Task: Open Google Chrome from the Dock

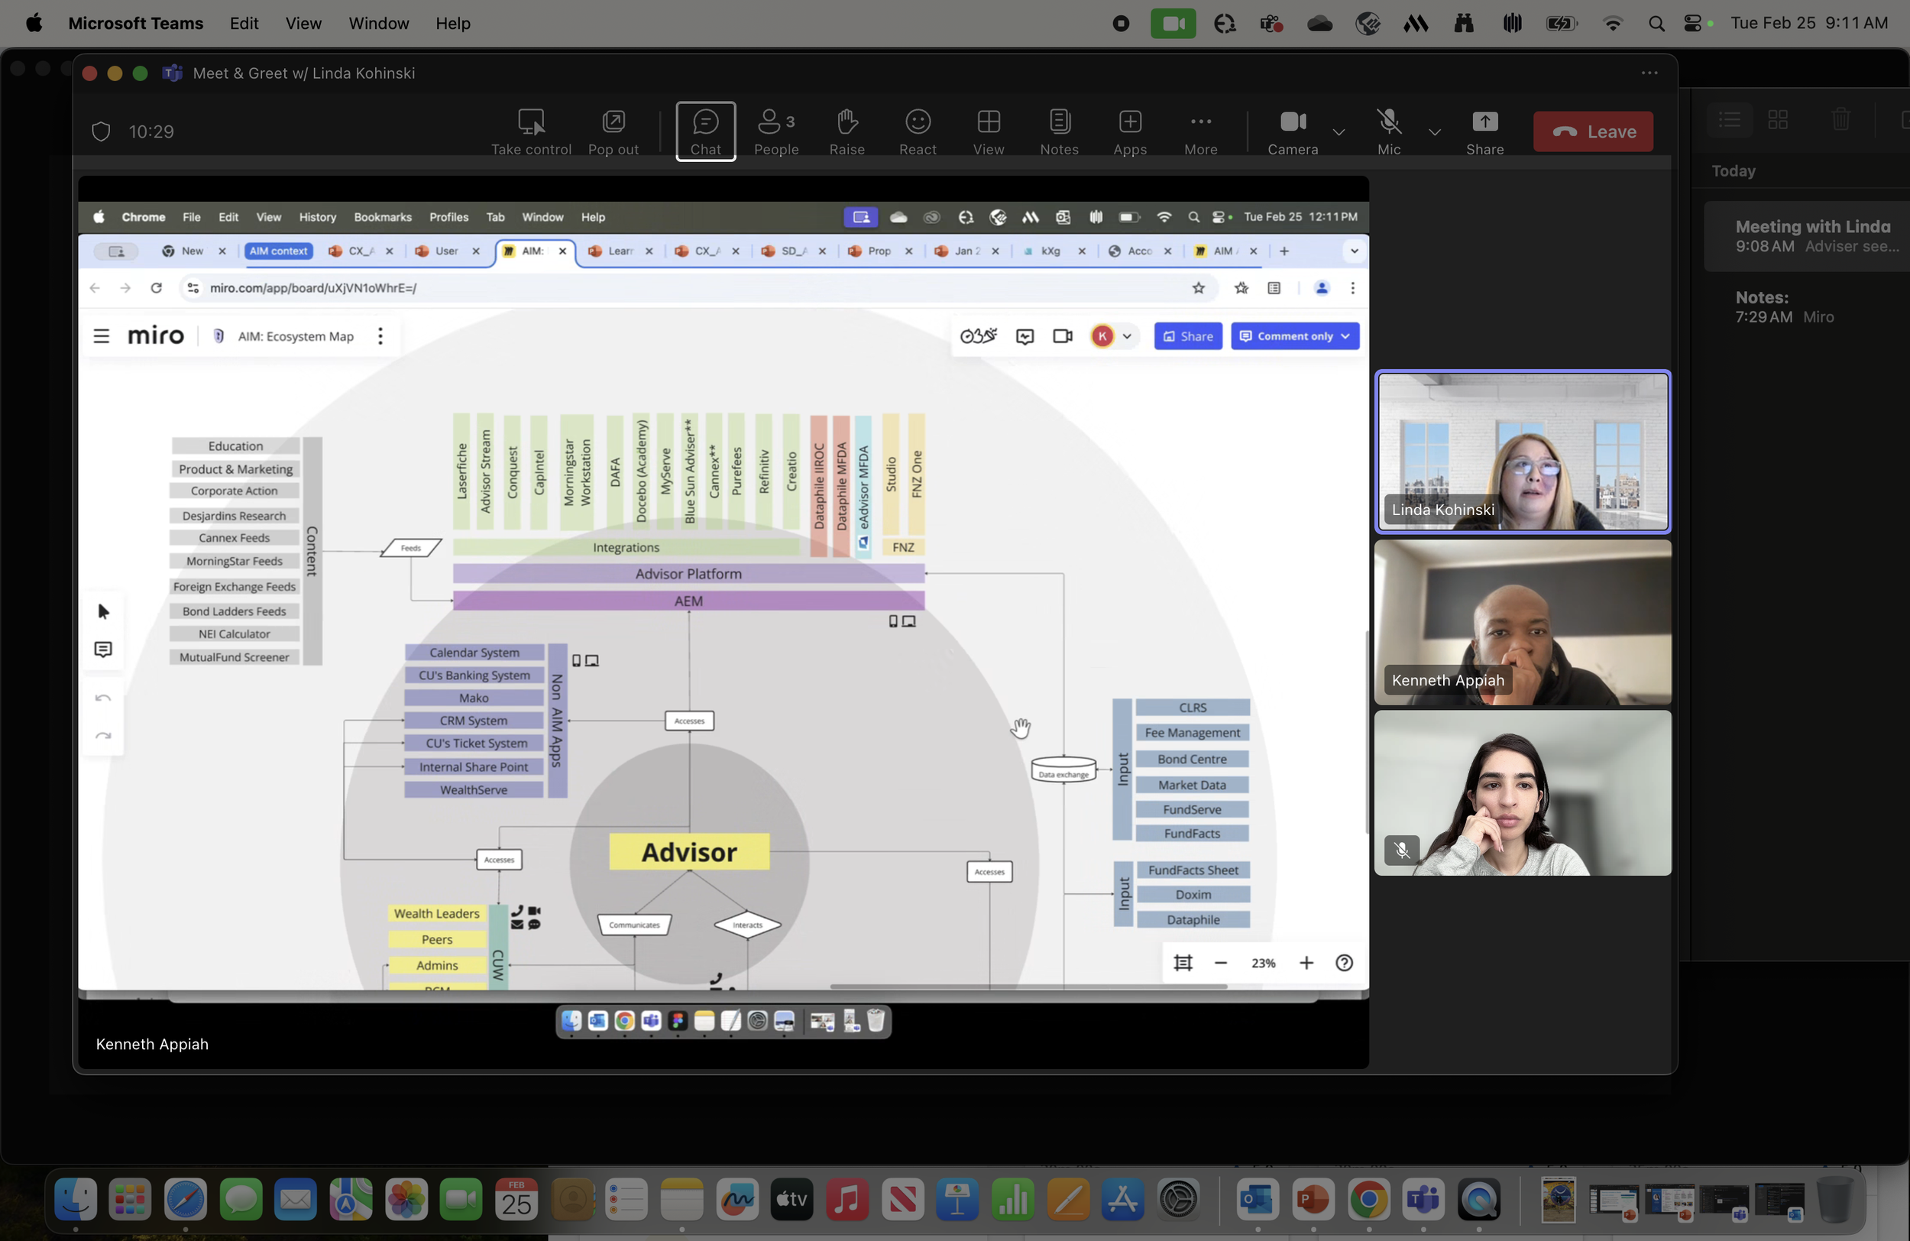Action: 1368,1199
